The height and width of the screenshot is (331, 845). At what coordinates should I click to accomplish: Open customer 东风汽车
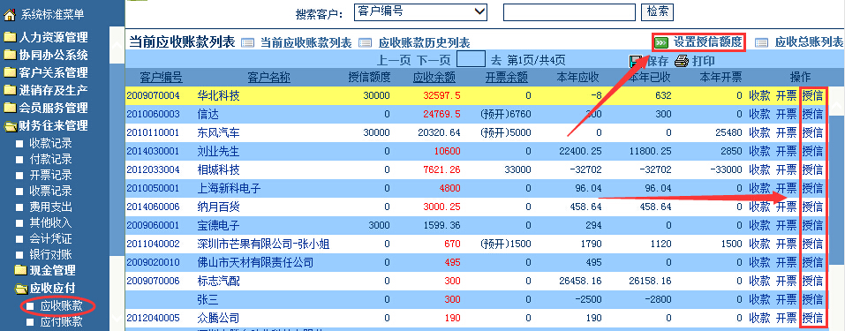click(218, 132)
